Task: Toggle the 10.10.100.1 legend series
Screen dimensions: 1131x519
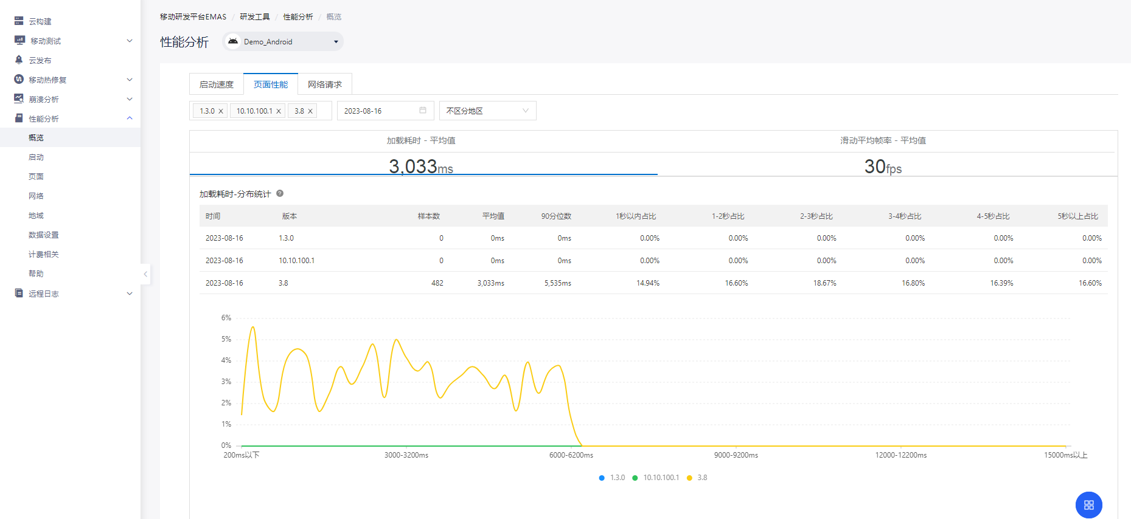Action: click(x=655, y=478)
